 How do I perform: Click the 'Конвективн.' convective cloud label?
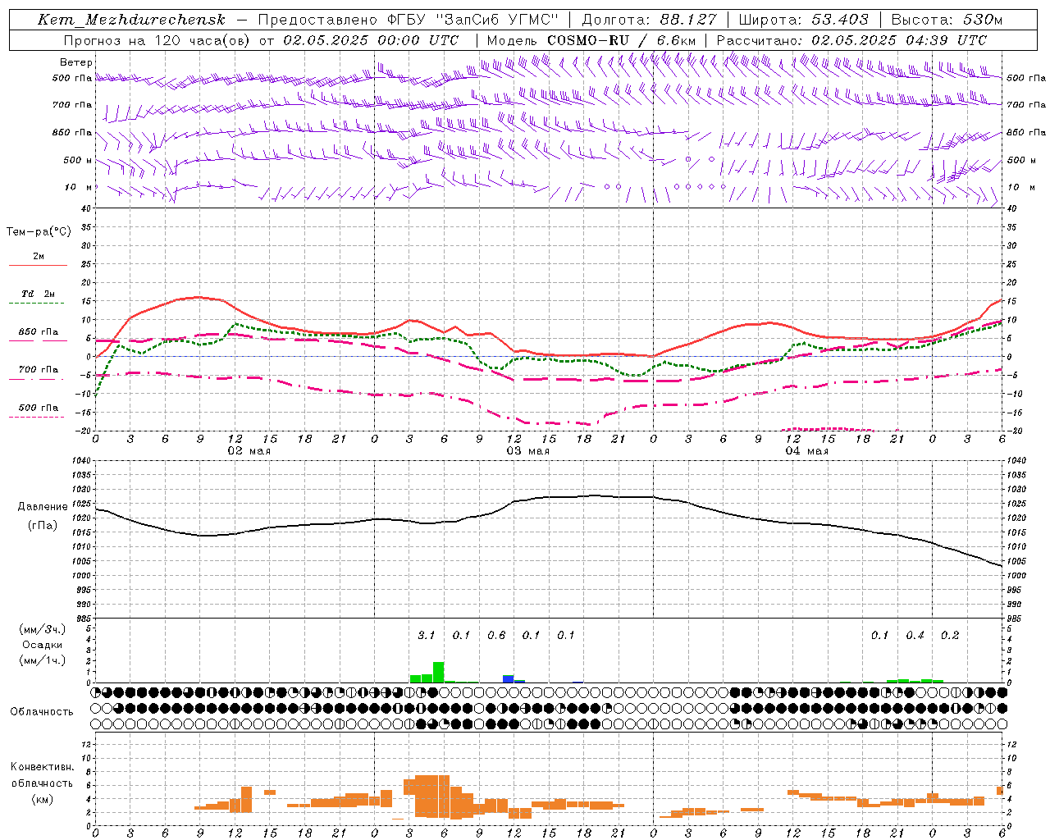42,767
